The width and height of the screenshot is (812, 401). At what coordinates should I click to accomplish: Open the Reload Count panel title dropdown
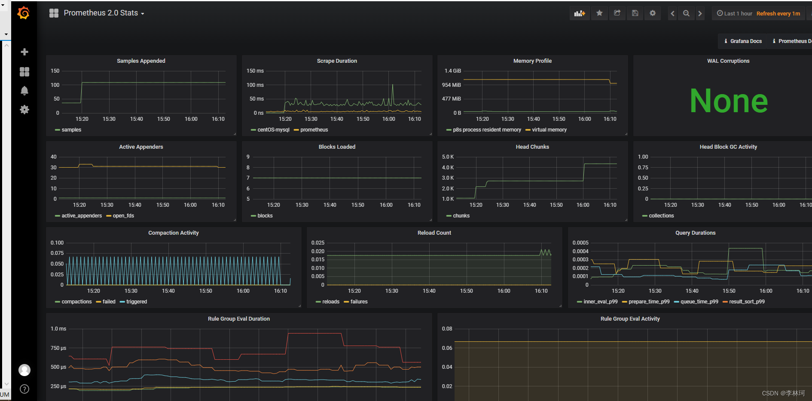(434, 233)
